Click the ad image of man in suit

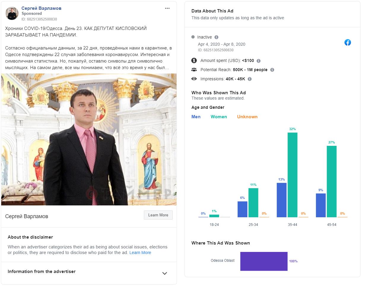pos(89,139)
